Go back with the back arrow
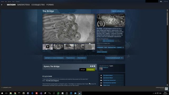The image size is (169, 95). (x=2, y=5)
